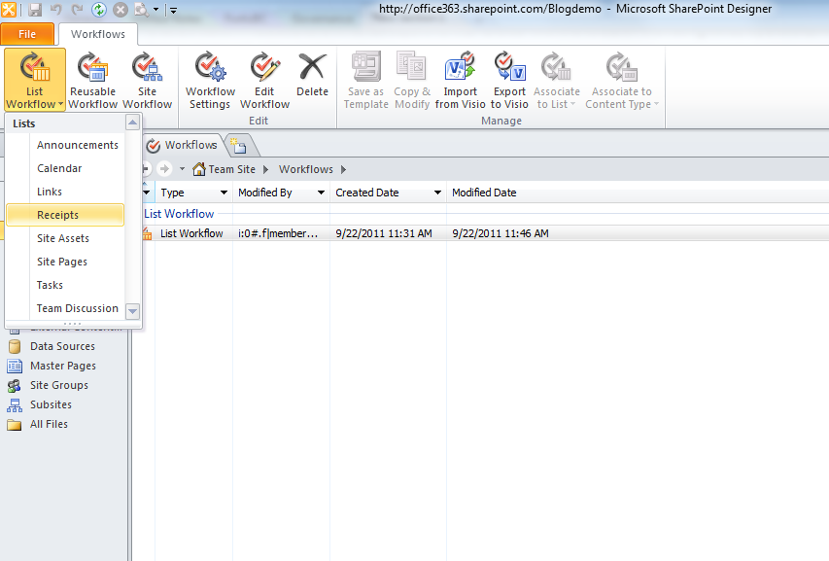
Task: Create a Reusable Workflow
Action: (x=93, y=80)
